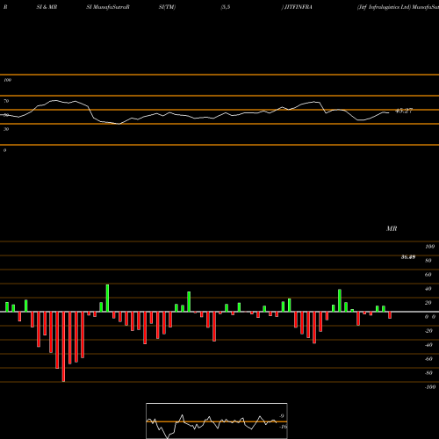This screenshot has height=439, width=439.
Task: Click the last red bar at histogram's right end
Action: tap(390, 315)
